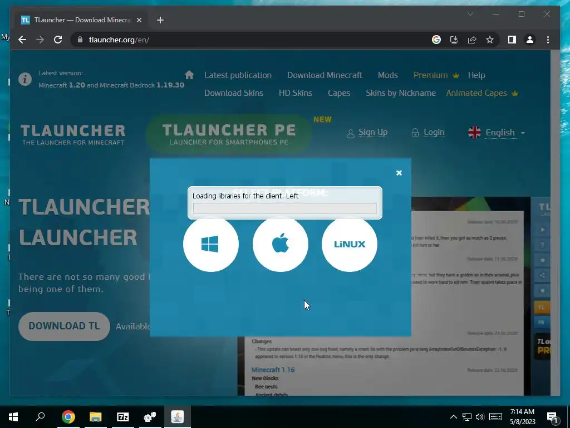570x428 pixels.
Task: Close the select platform popup
Action: click(x=399, y=173)
